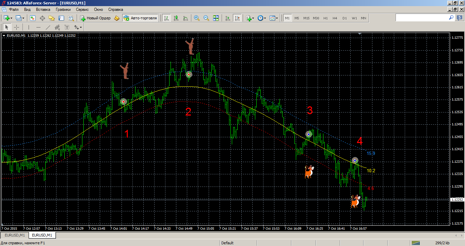
Task: Expand the templates dropdown arrow
Action: pos(277,18)
